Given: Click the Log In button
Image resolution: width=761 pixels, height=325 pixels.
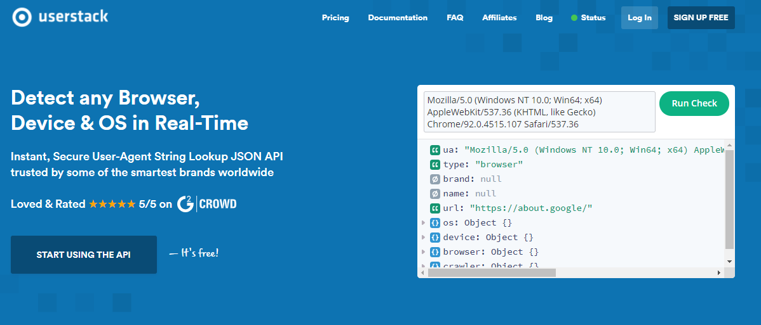Looking at the screenshot, I should pyautogui.click(x=640, y=18).
